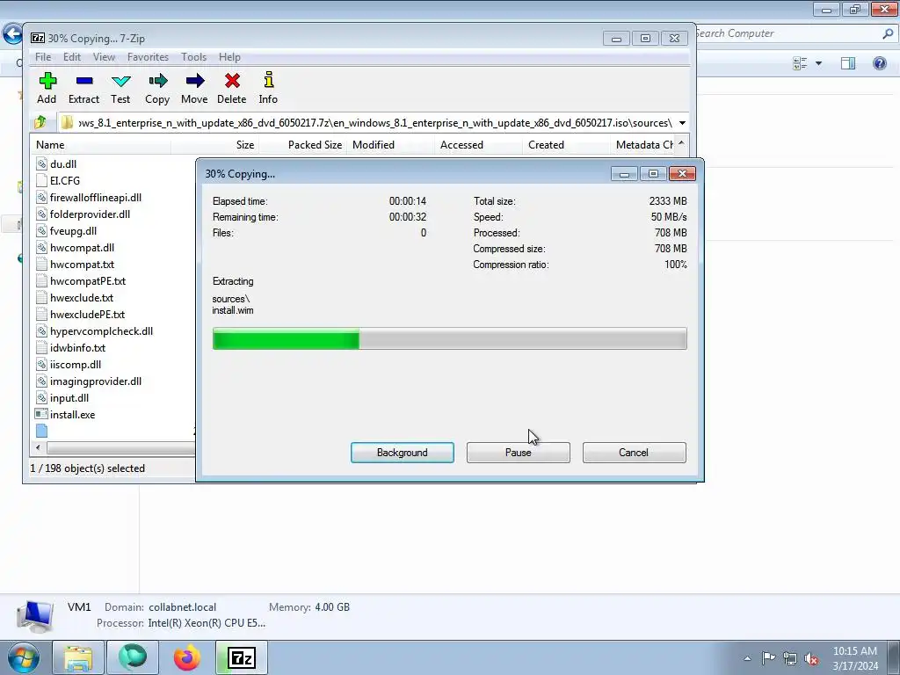Open Windows Explorer from taskbar
The height and width of the screenshot is (675, 900).
(78, 657)
